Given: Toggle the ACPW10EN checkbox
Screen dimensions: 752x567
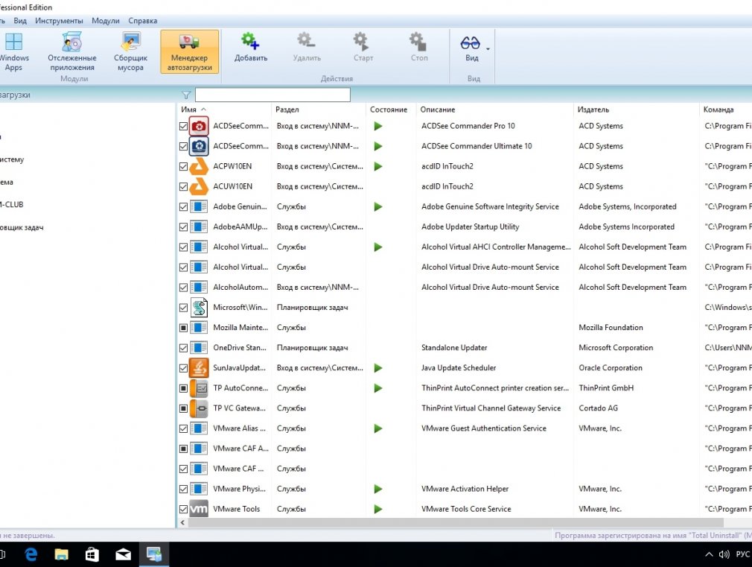Looking at the screenshot, I should pyautogui.click(x=183, y=167).
